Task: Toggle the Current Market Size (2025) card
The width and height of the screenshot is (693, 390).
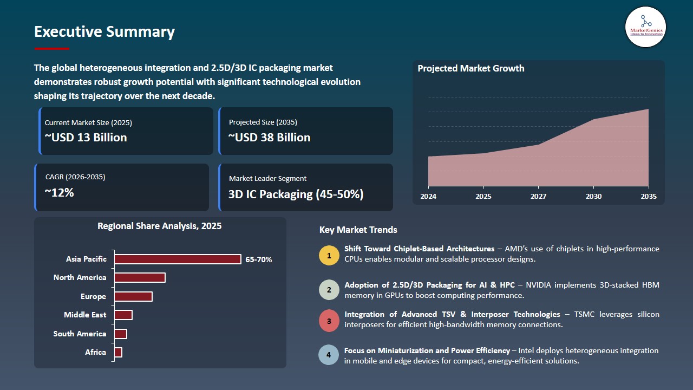Action: coord(125,131)
